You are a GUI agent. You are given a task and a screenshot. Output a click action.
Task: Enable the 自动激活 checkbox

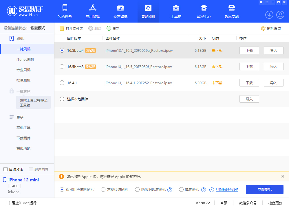[5, 169]
